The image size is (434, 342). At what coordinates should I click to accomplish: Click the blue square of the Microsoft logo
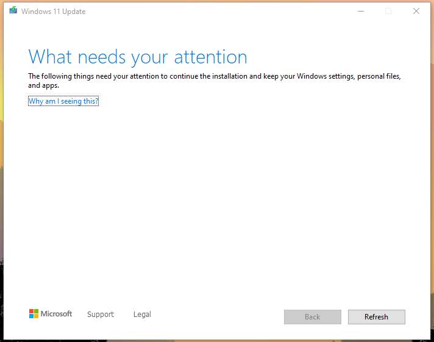pyautogui.click(x=31, y=316)
